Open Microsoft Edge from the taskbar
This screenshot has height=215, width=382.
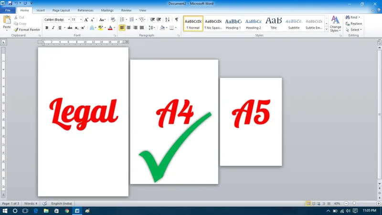36,211
